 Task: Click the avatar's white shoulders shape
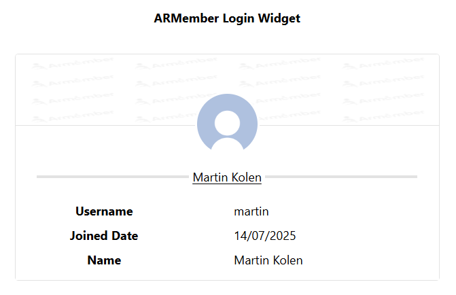pyautogui.click(x=227, y=145)
